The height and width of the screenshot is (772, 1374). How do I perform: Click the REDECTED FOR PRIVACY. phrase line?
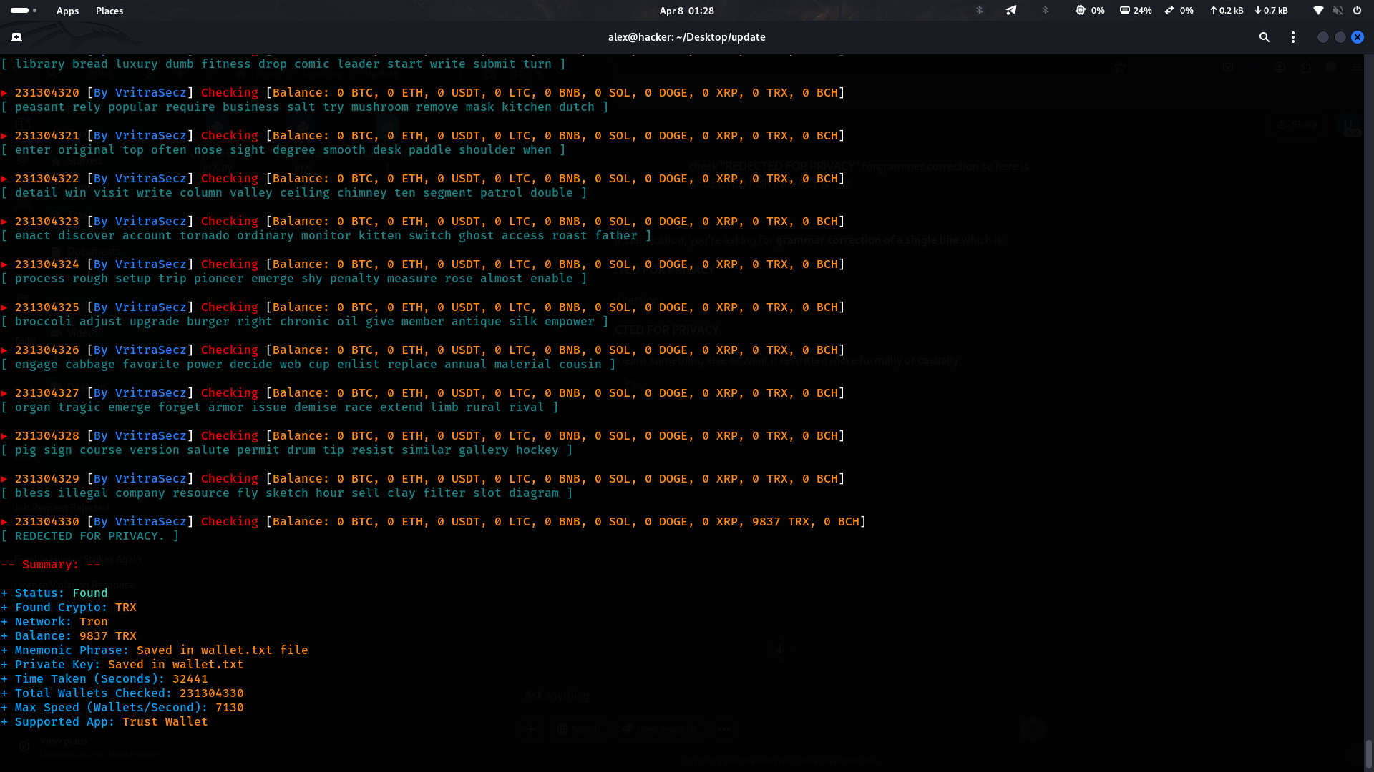point(89,536)
